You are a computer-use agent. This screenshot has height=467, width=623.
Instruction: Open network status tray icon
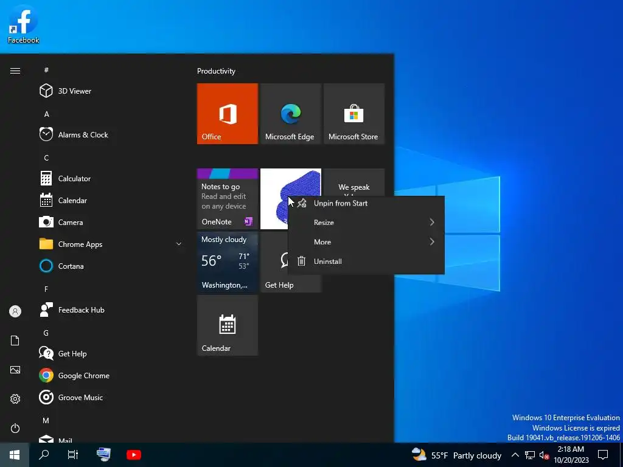[x=530, y=455]
